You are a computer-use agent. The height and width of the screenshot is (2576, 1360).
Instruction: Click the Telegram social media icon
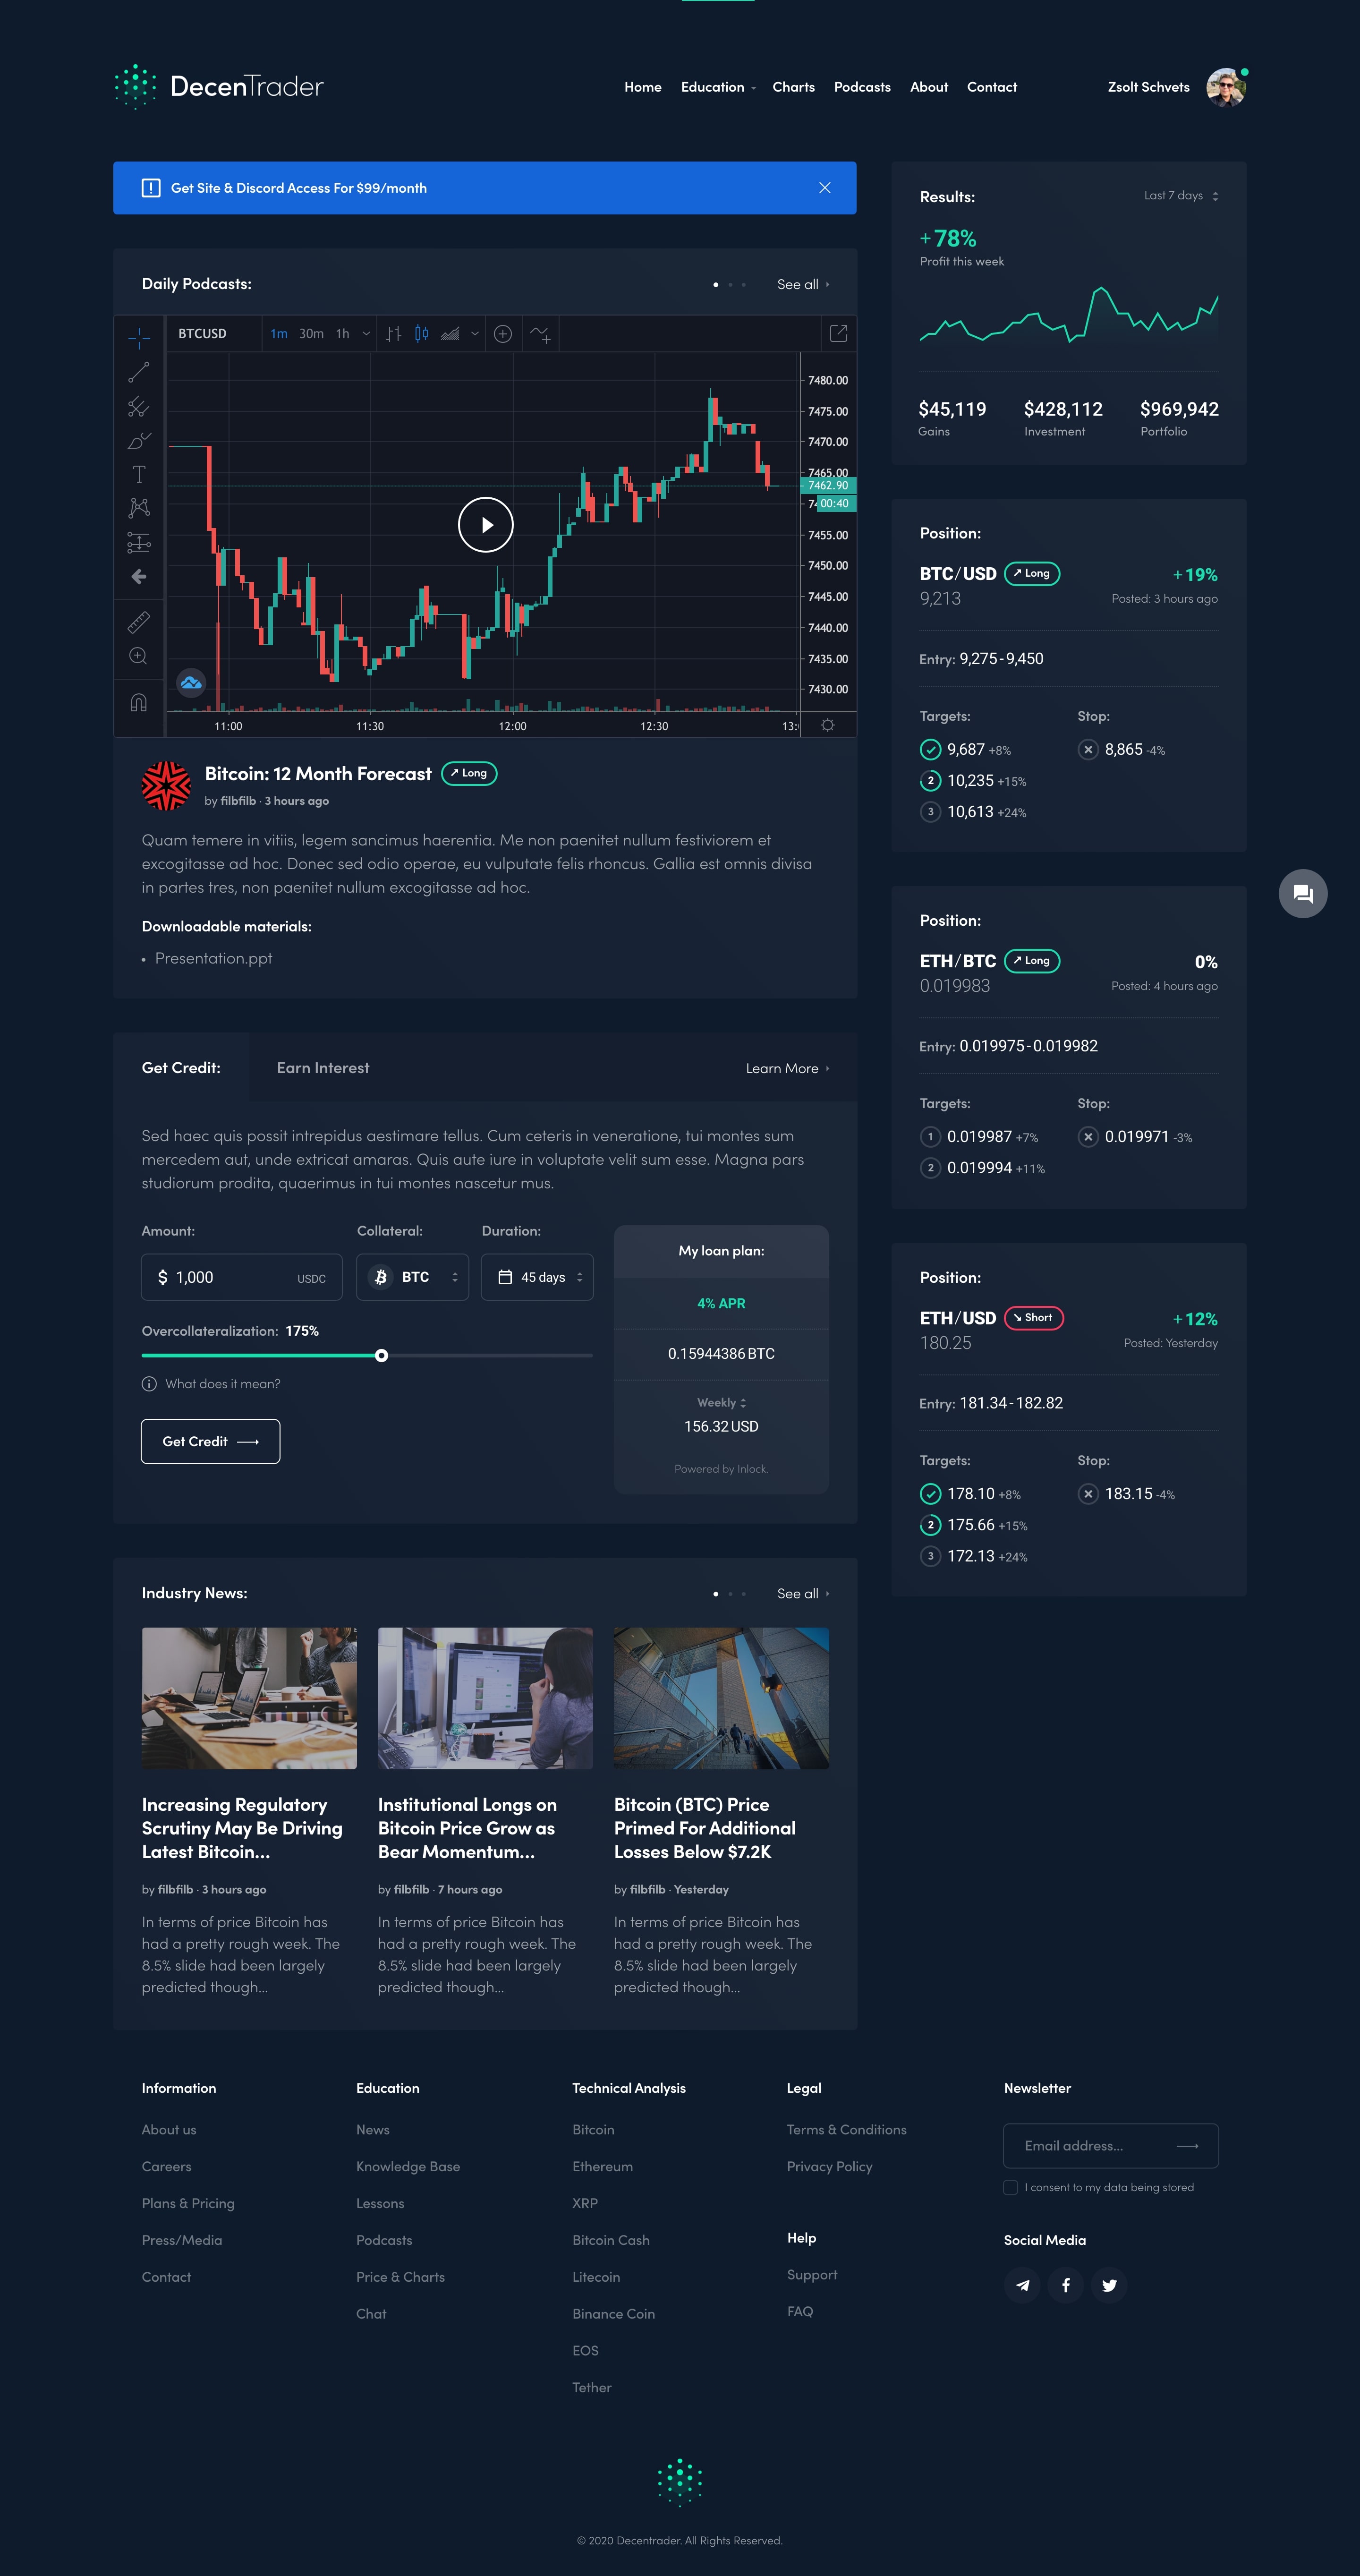[1022, 2285]
